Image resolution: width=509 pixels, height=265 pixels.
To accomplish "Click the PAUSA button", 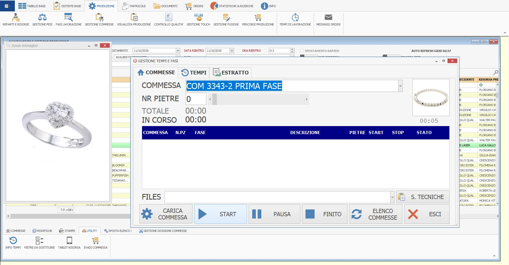I will point(274,214).
